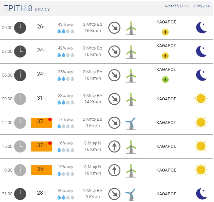214x202 pixels.
Task: Click the red dot on 15:00 temperature
Action: click(x=50, y=143)
